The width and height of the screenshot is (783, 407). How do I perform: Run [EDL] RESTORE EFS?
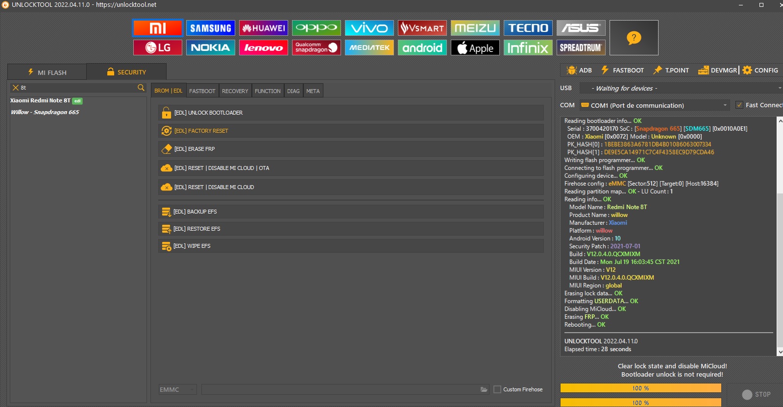point(351,229)
